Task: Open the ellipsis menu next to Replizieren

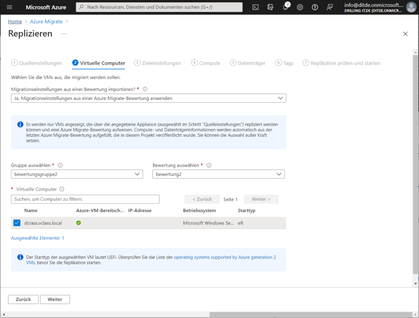Action: point(64,34)
